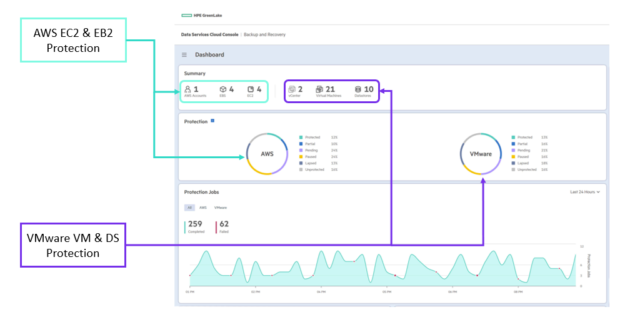Click the EC2 instance icon
The width and height of the screenshot is (625, 322).
pyautogui.click(x=251, y=89)
